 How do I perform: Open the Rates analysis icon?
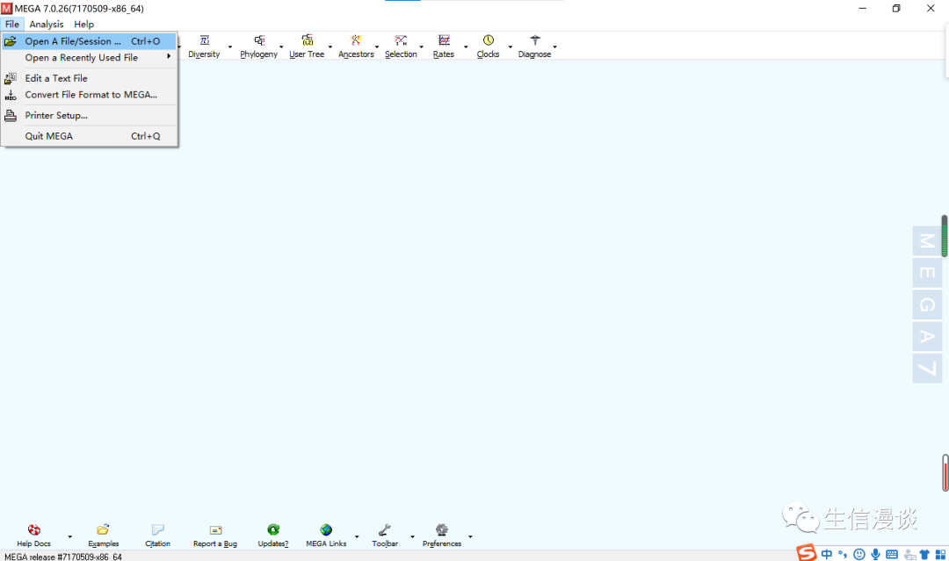pyautogui.click(x=444, y=40)
